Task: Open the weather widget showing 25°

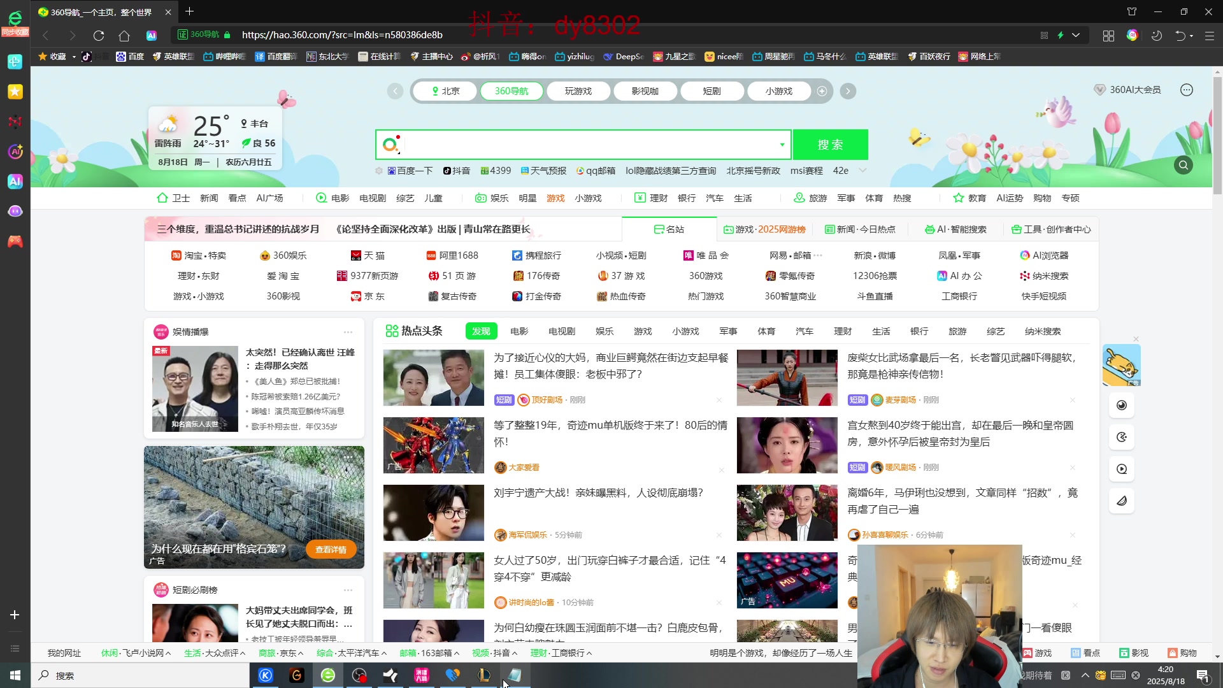Action: click(x=216, y=138)
